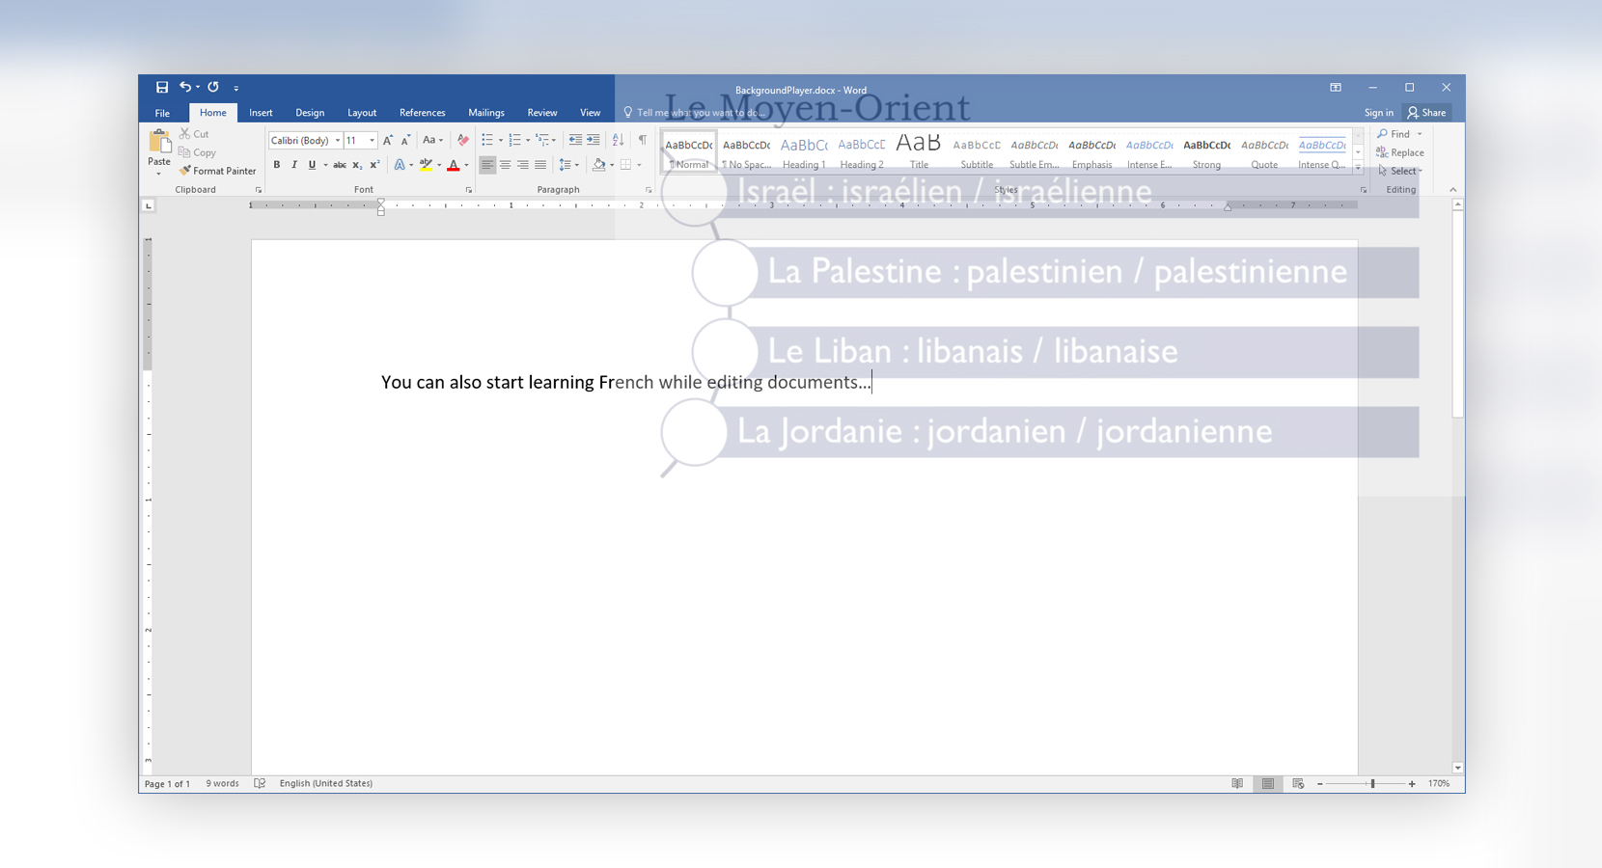Apply the Normal style
This screenshot has width=1602, height=868.
coord(689,152)
